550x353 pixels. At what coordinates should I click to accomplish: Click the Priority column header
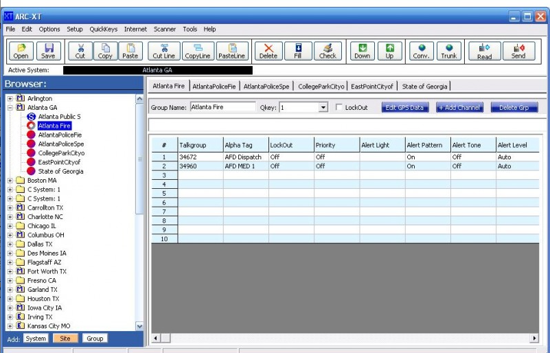tap(336, 145)
